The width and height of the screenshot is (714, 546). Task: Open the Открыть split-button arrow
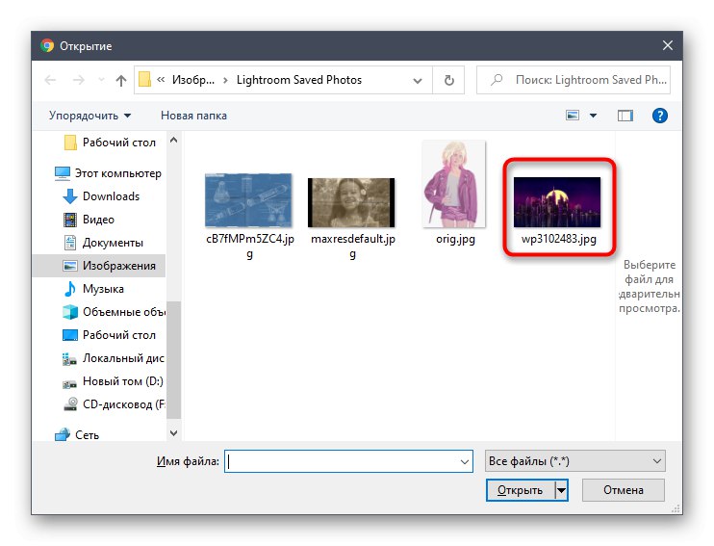pyautogui.click(x=561, y=490)
